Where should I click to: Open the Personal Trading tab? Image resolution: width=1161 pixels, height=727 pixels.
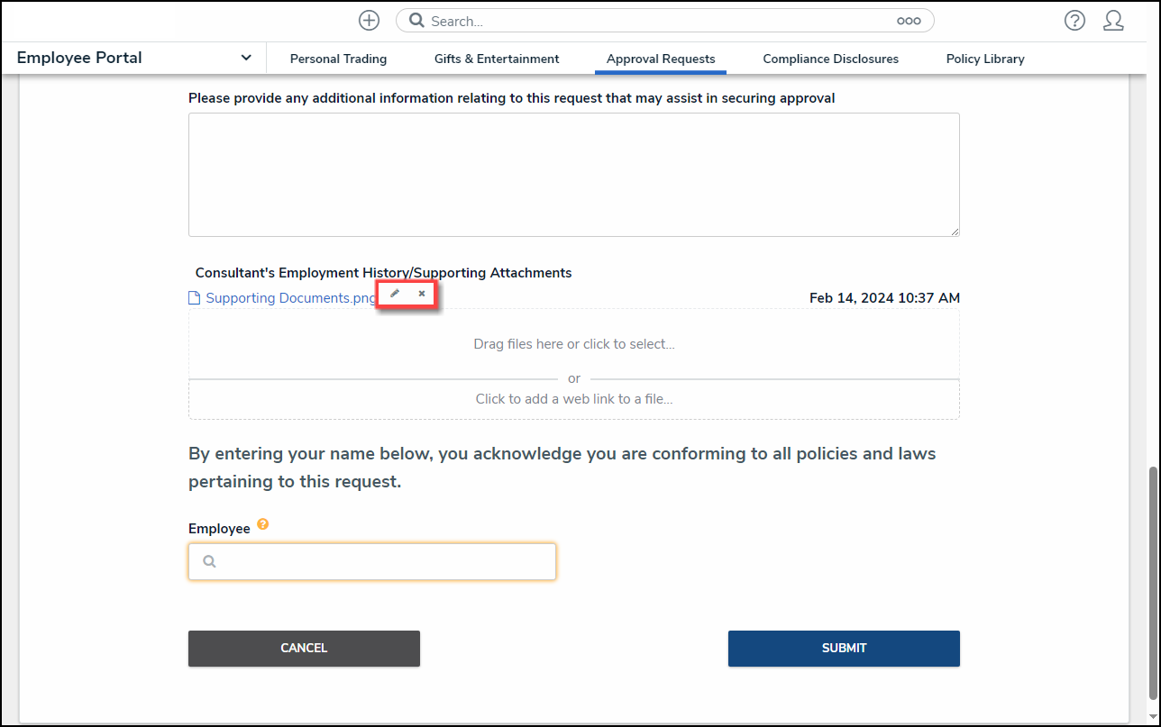338,59
